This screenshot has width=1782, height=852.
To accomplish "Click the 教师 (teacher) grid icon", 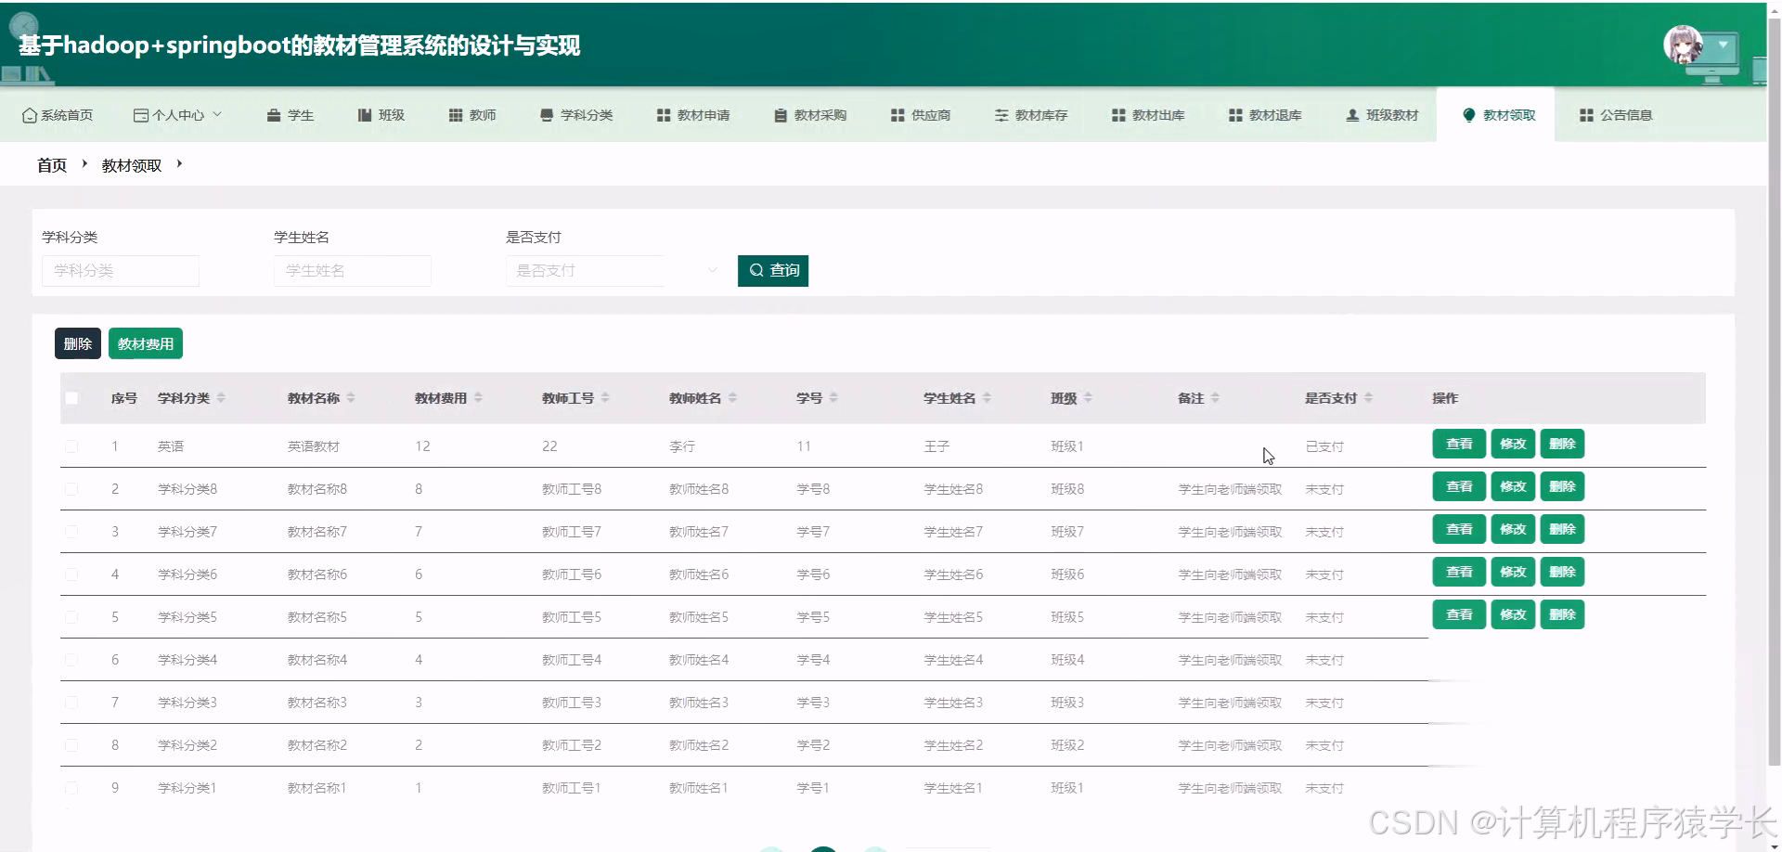I will point(455,114).
